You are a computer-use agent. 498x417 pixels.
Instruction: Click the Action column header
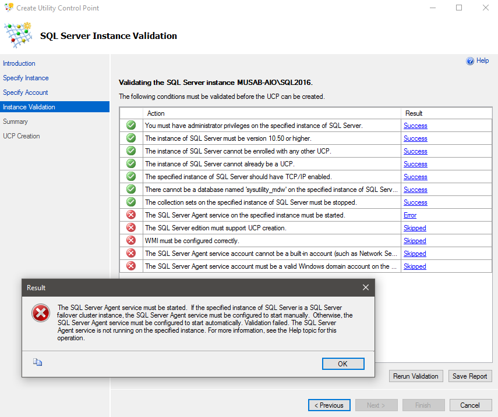tap(156, 113)
